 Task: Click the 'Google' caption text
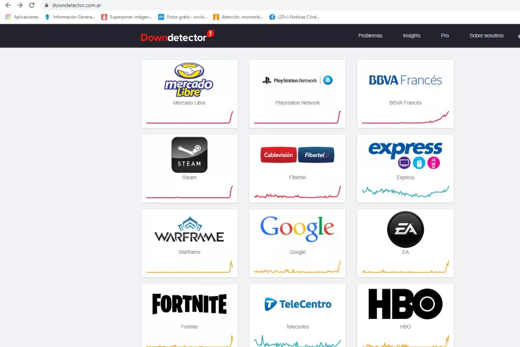click(x=297, y=252)
